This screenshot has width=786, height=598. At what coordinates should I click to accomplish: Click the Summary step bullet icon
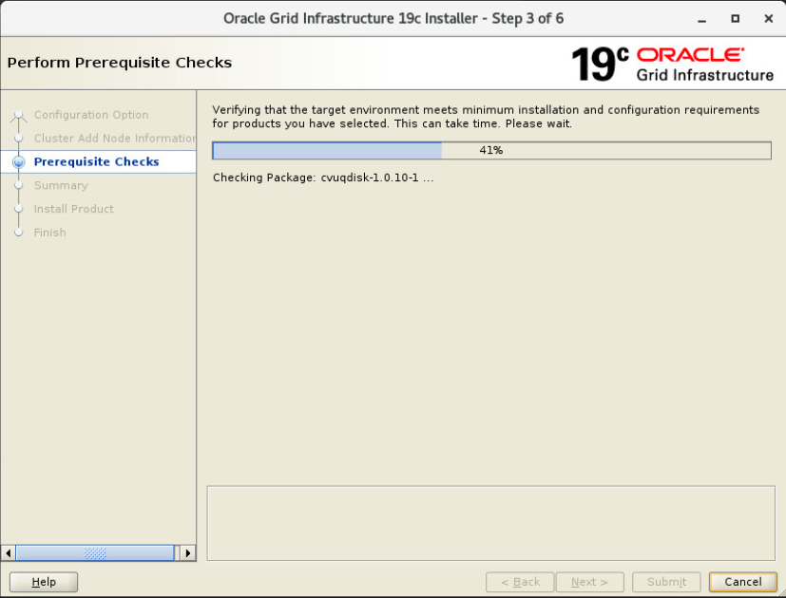tap(19, 185)
